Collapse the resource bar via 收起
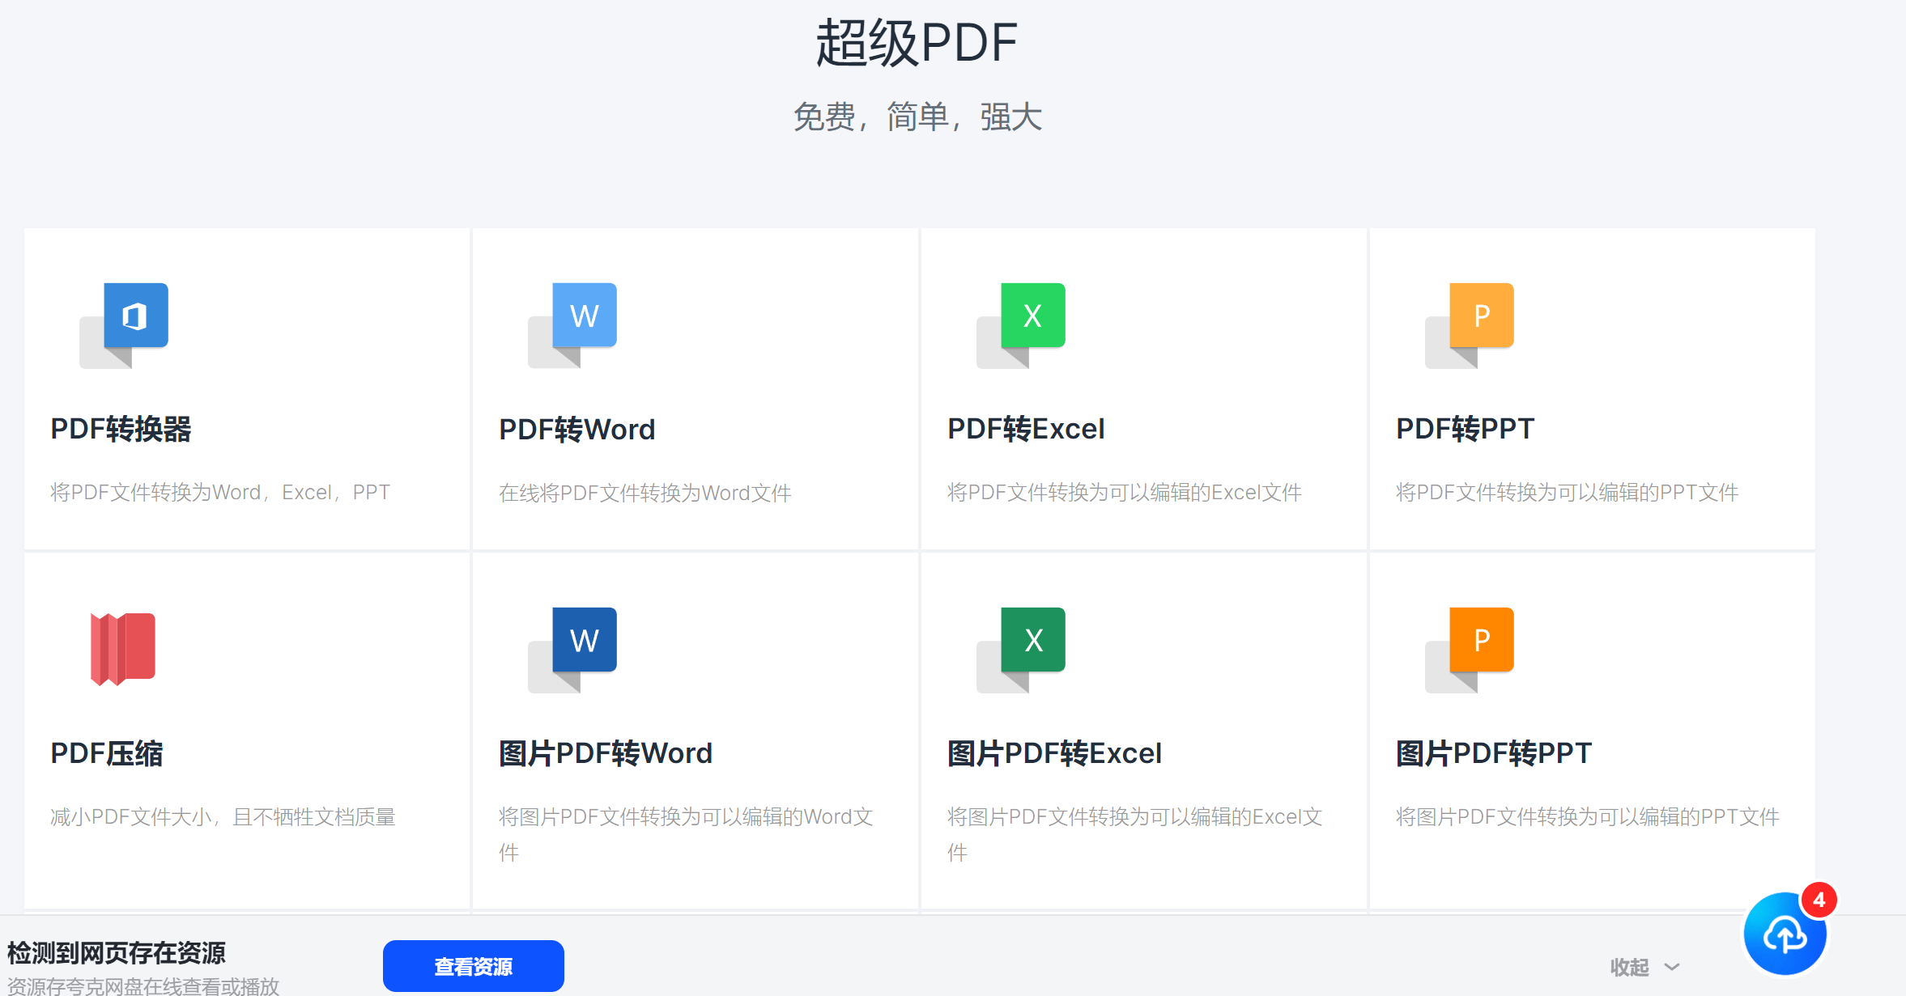This screenshot has width=1906, height=996. [1629, 967]
